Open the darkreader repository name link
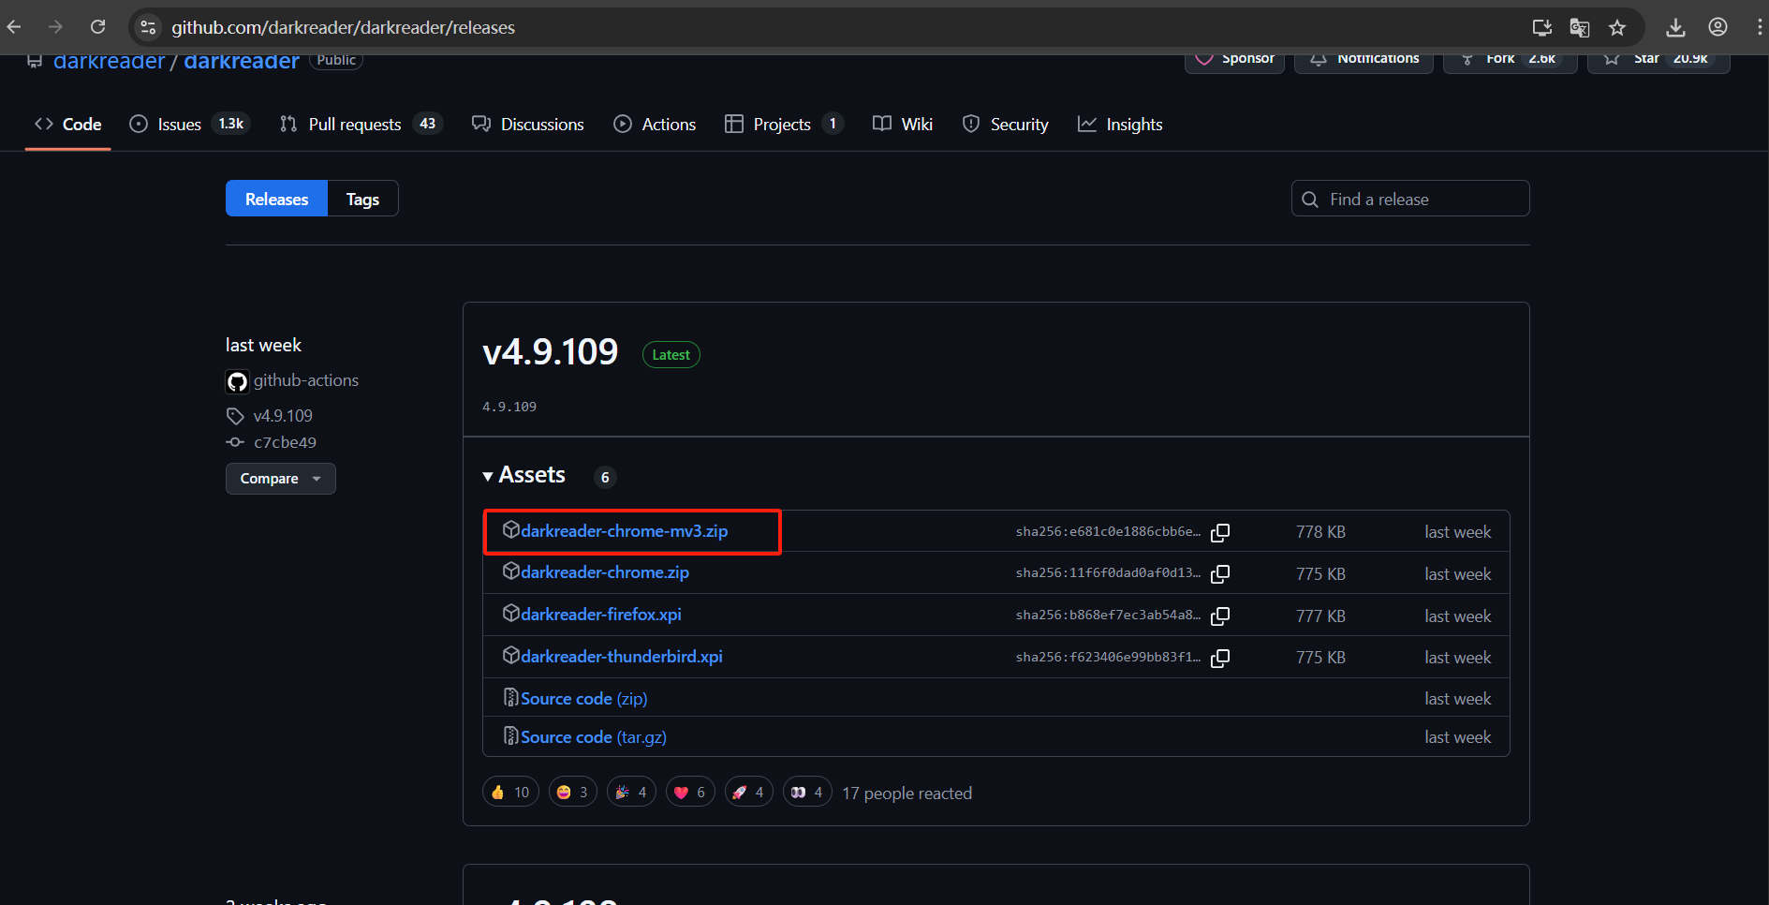Image resolution: width=1769 pixels, height=905 pixels. point(242,62)
